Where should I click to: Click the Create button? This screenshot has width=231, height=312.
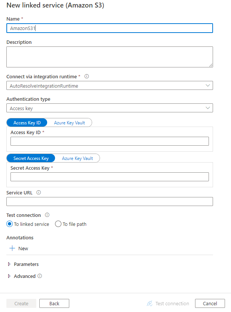click(21, 303)
